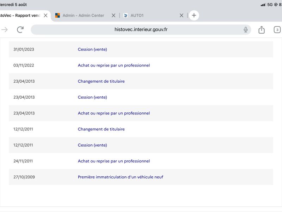
Task: Click the Admin Center tab favicon
Action: pos(57,16)
